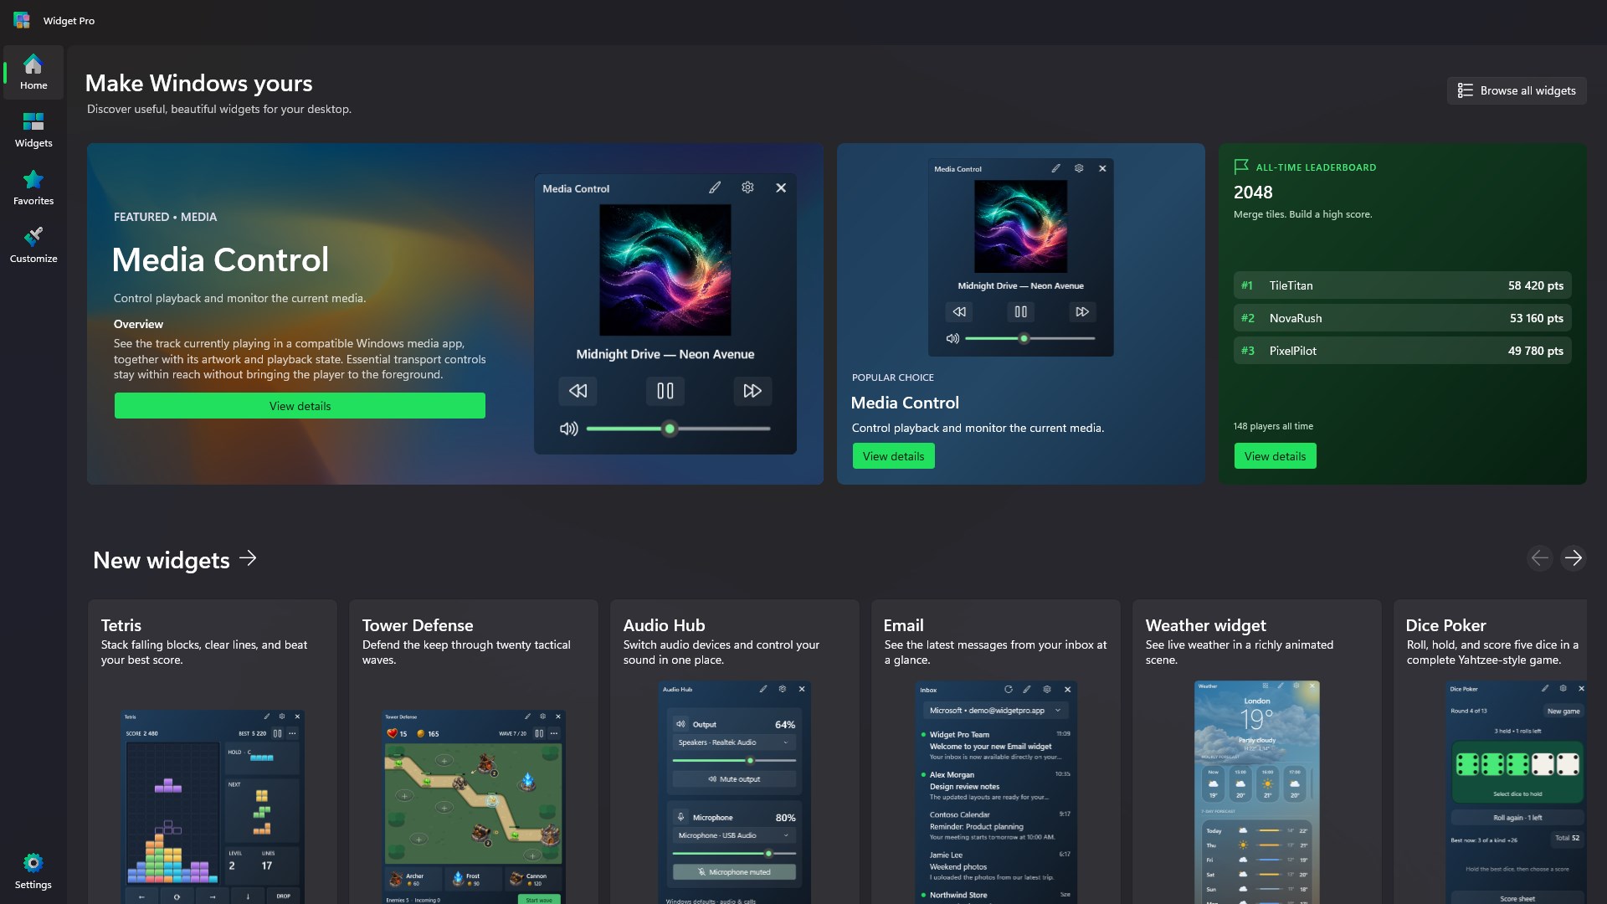Click pause in the Popular Choice widget preview
1607x904 pixels.
(1020, 311)
